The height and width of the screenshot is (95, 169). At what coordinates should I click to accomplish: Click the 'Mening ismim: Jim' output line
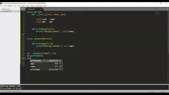pyautogui.click(x=11, y=86)
